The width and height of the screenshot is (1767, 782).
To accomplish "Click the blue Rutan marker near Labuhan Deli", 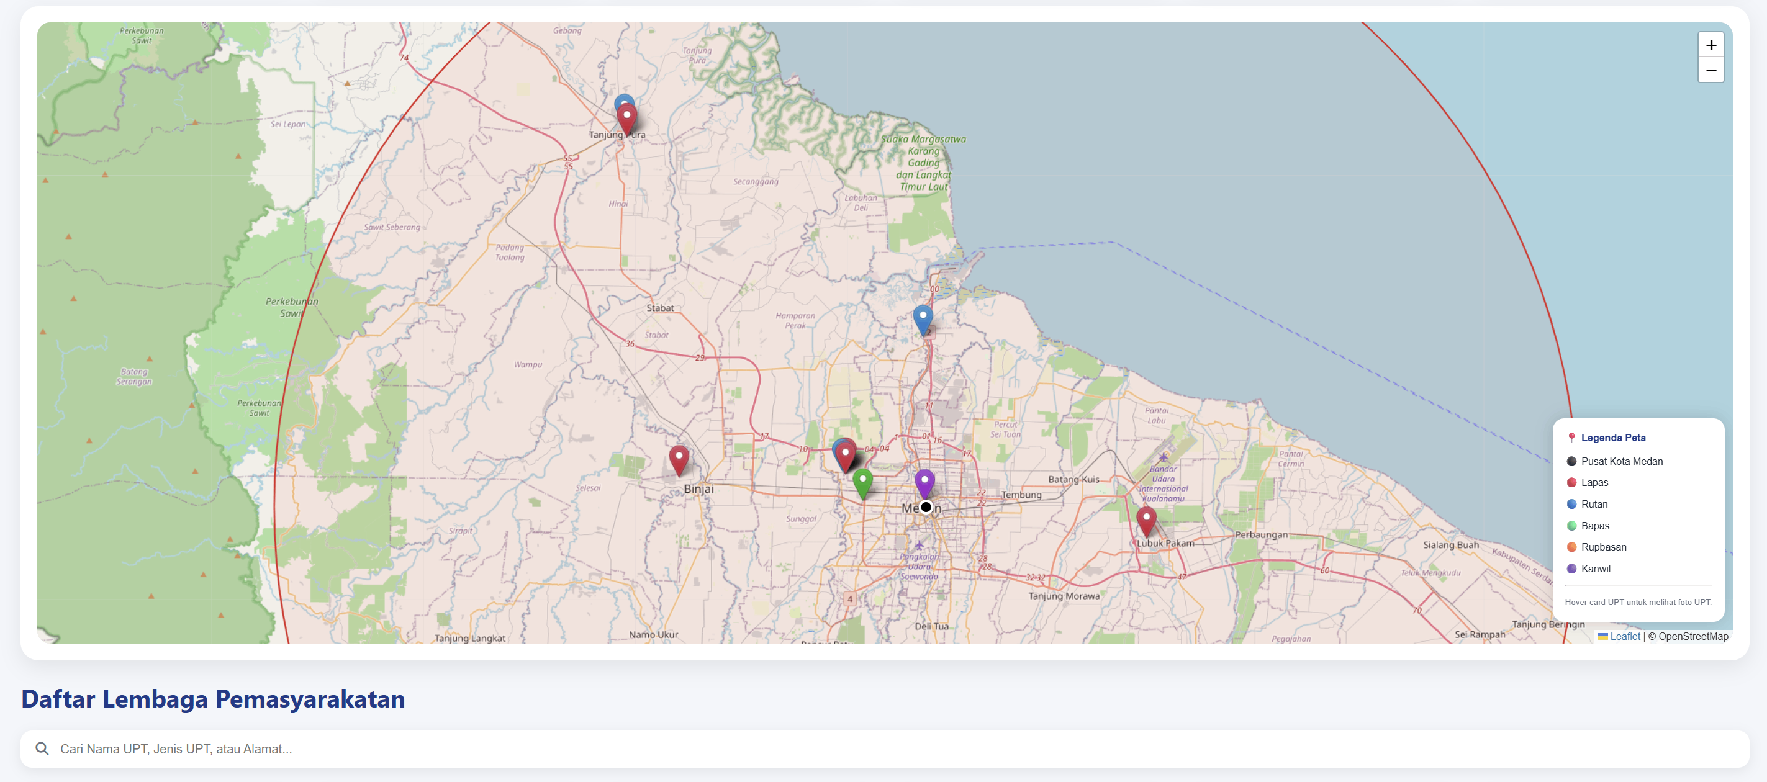I will pyautogui.click(x=923, y=320).
